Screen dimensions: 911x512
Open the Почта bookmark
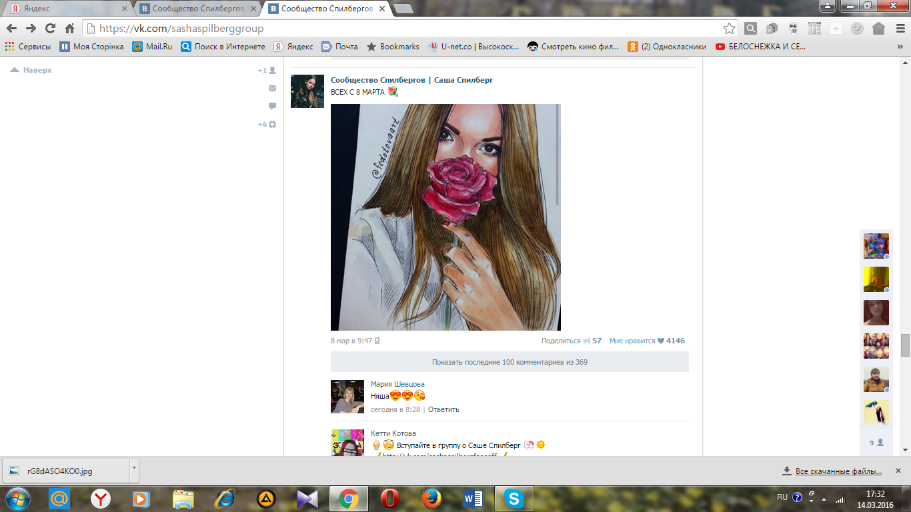[339, 47]
